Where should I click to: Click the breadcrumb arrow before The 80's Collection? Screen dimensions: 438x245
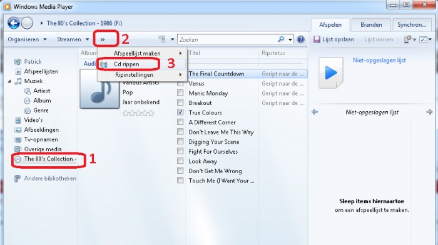pyautogui.click(x=41, y=23)
